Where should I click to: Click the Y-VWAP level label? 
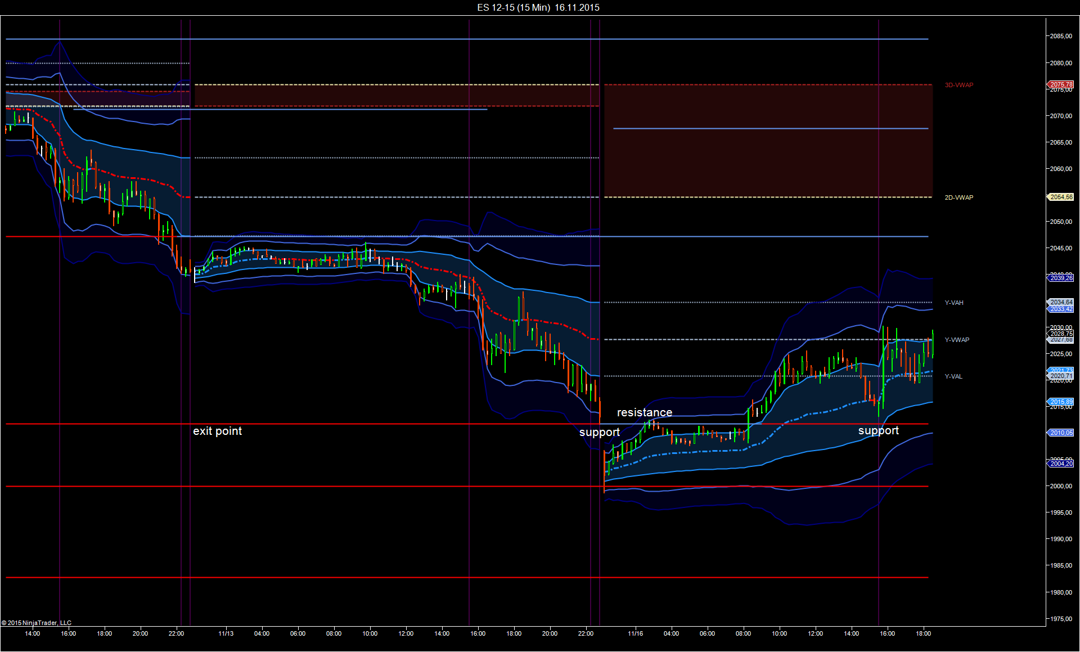pos(957,340)
